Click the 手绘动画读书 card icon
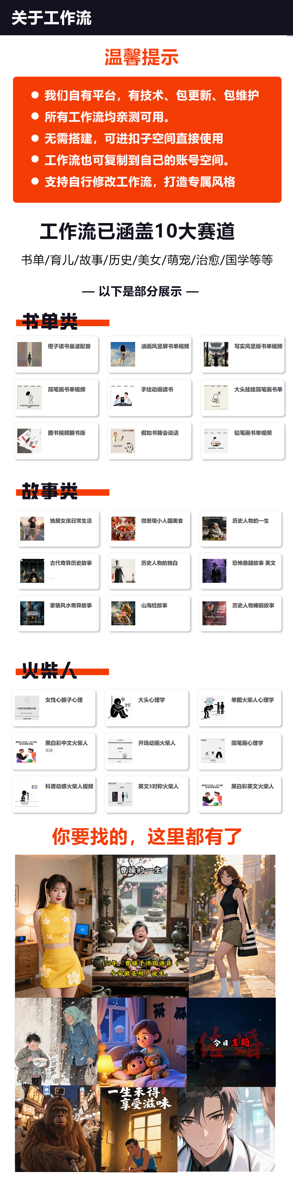Viewport: 293px width, 1195px height. (123, 397)
